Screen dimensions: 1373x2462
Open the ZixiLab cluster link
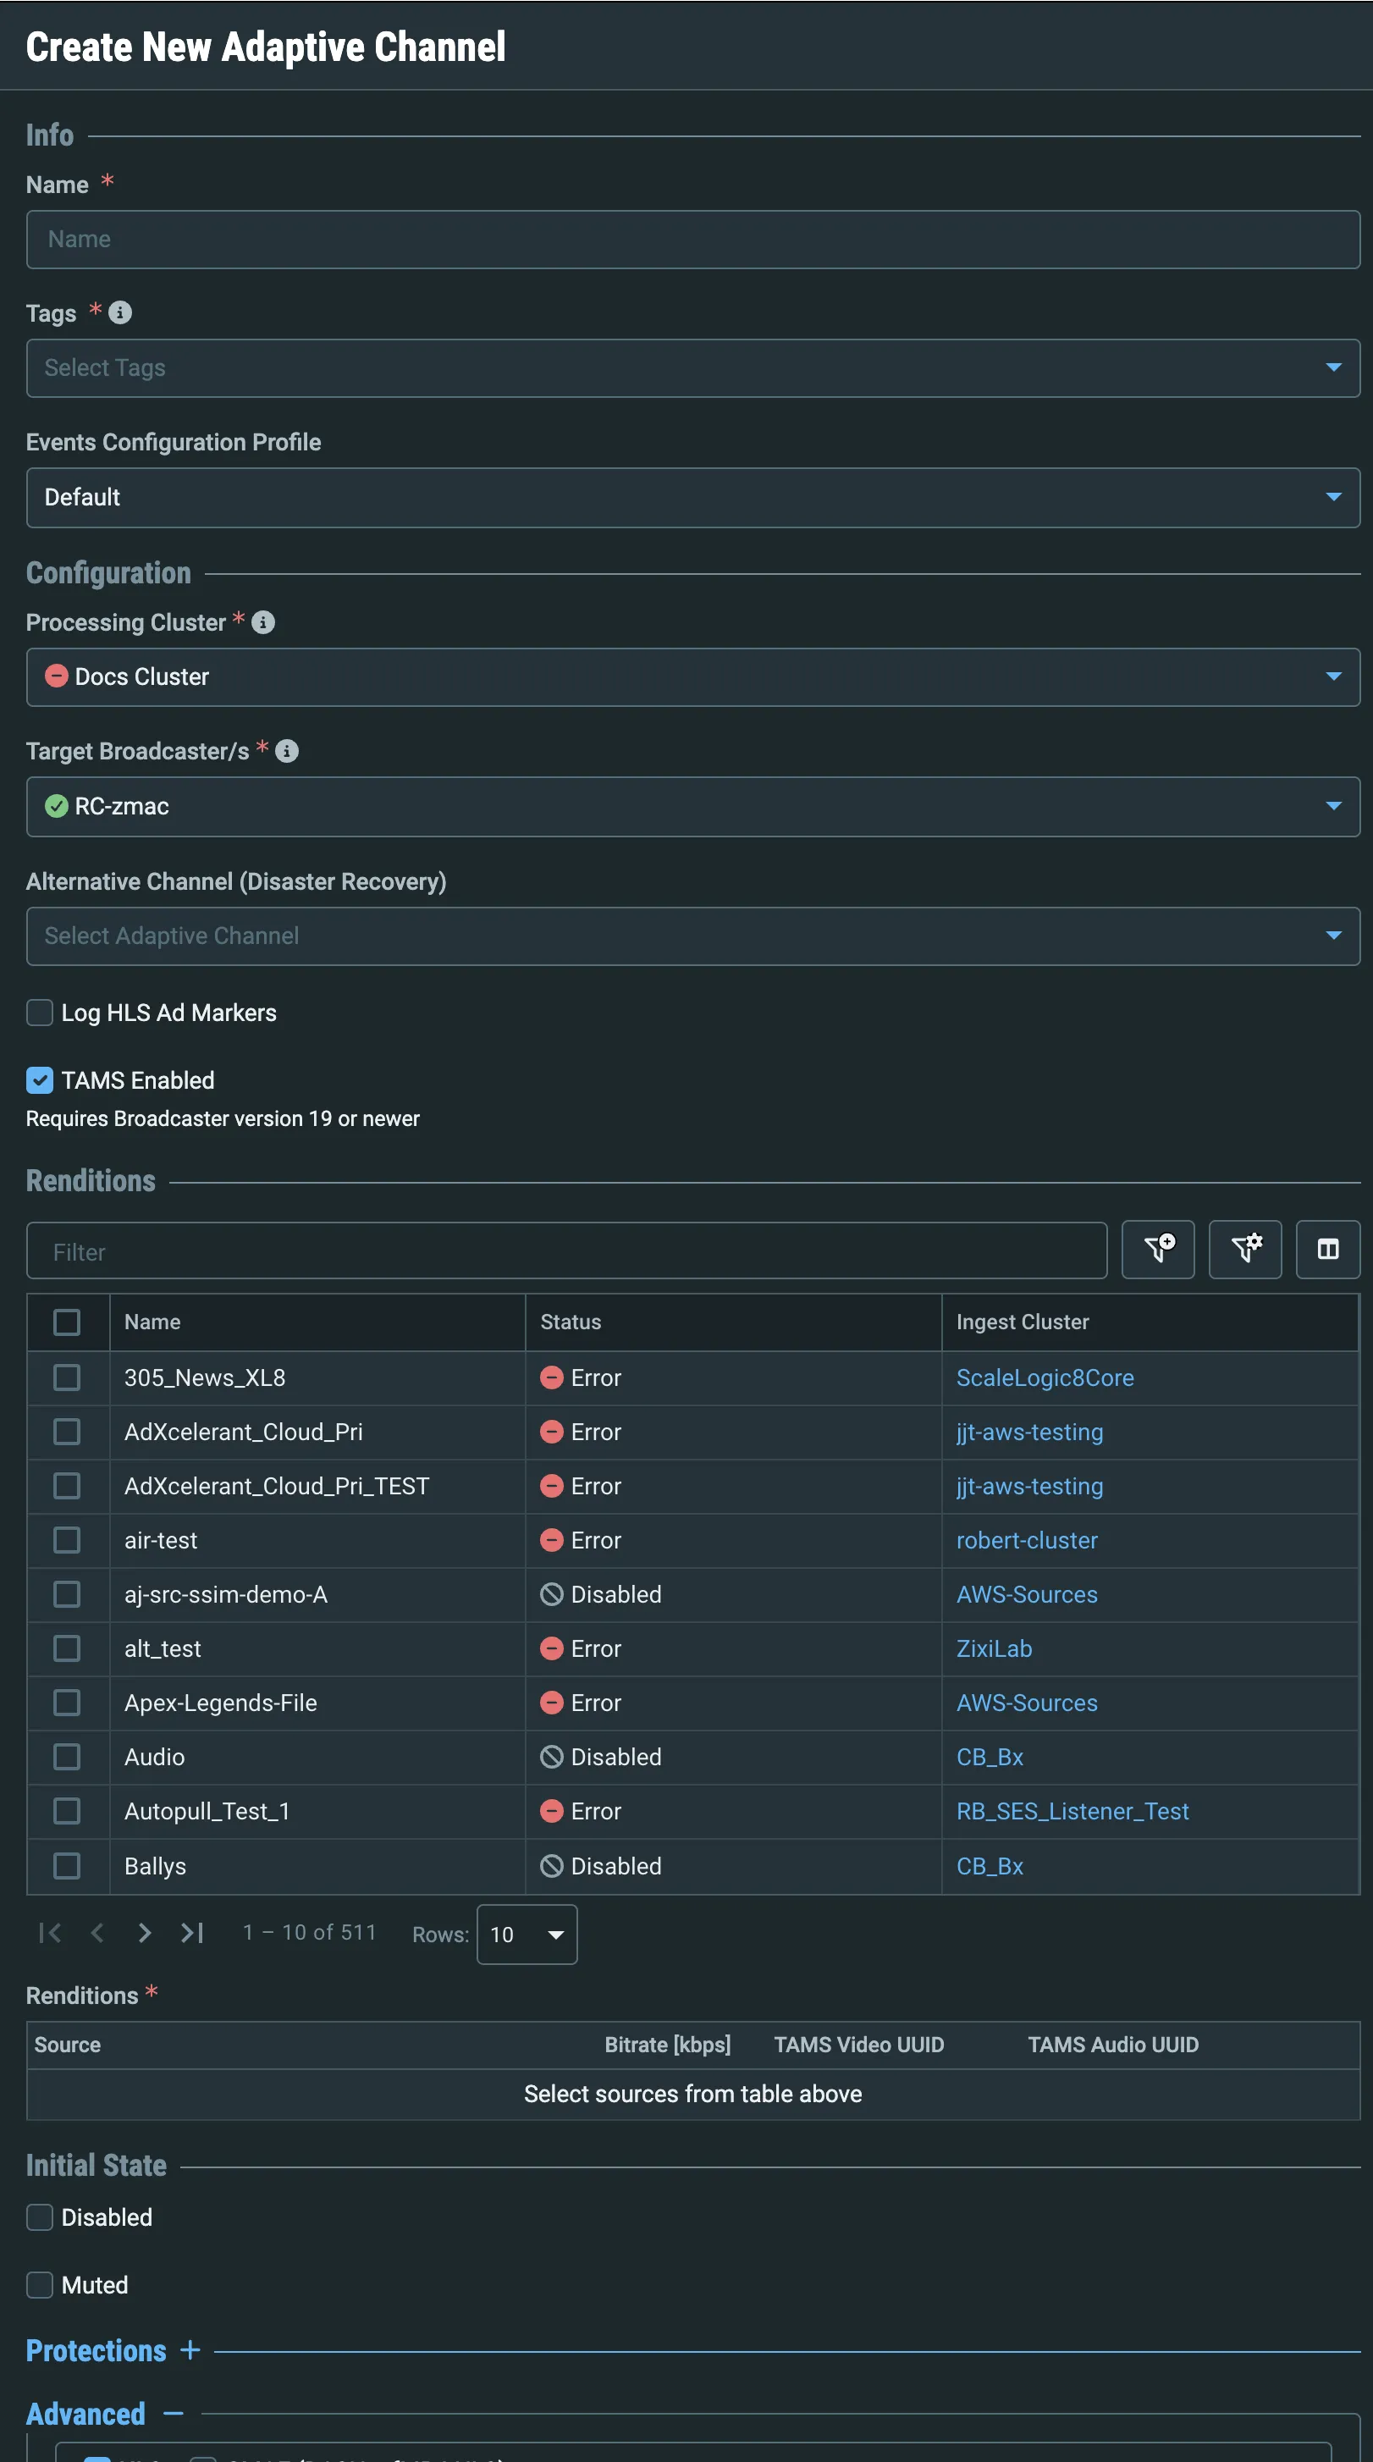point(995,1648)
